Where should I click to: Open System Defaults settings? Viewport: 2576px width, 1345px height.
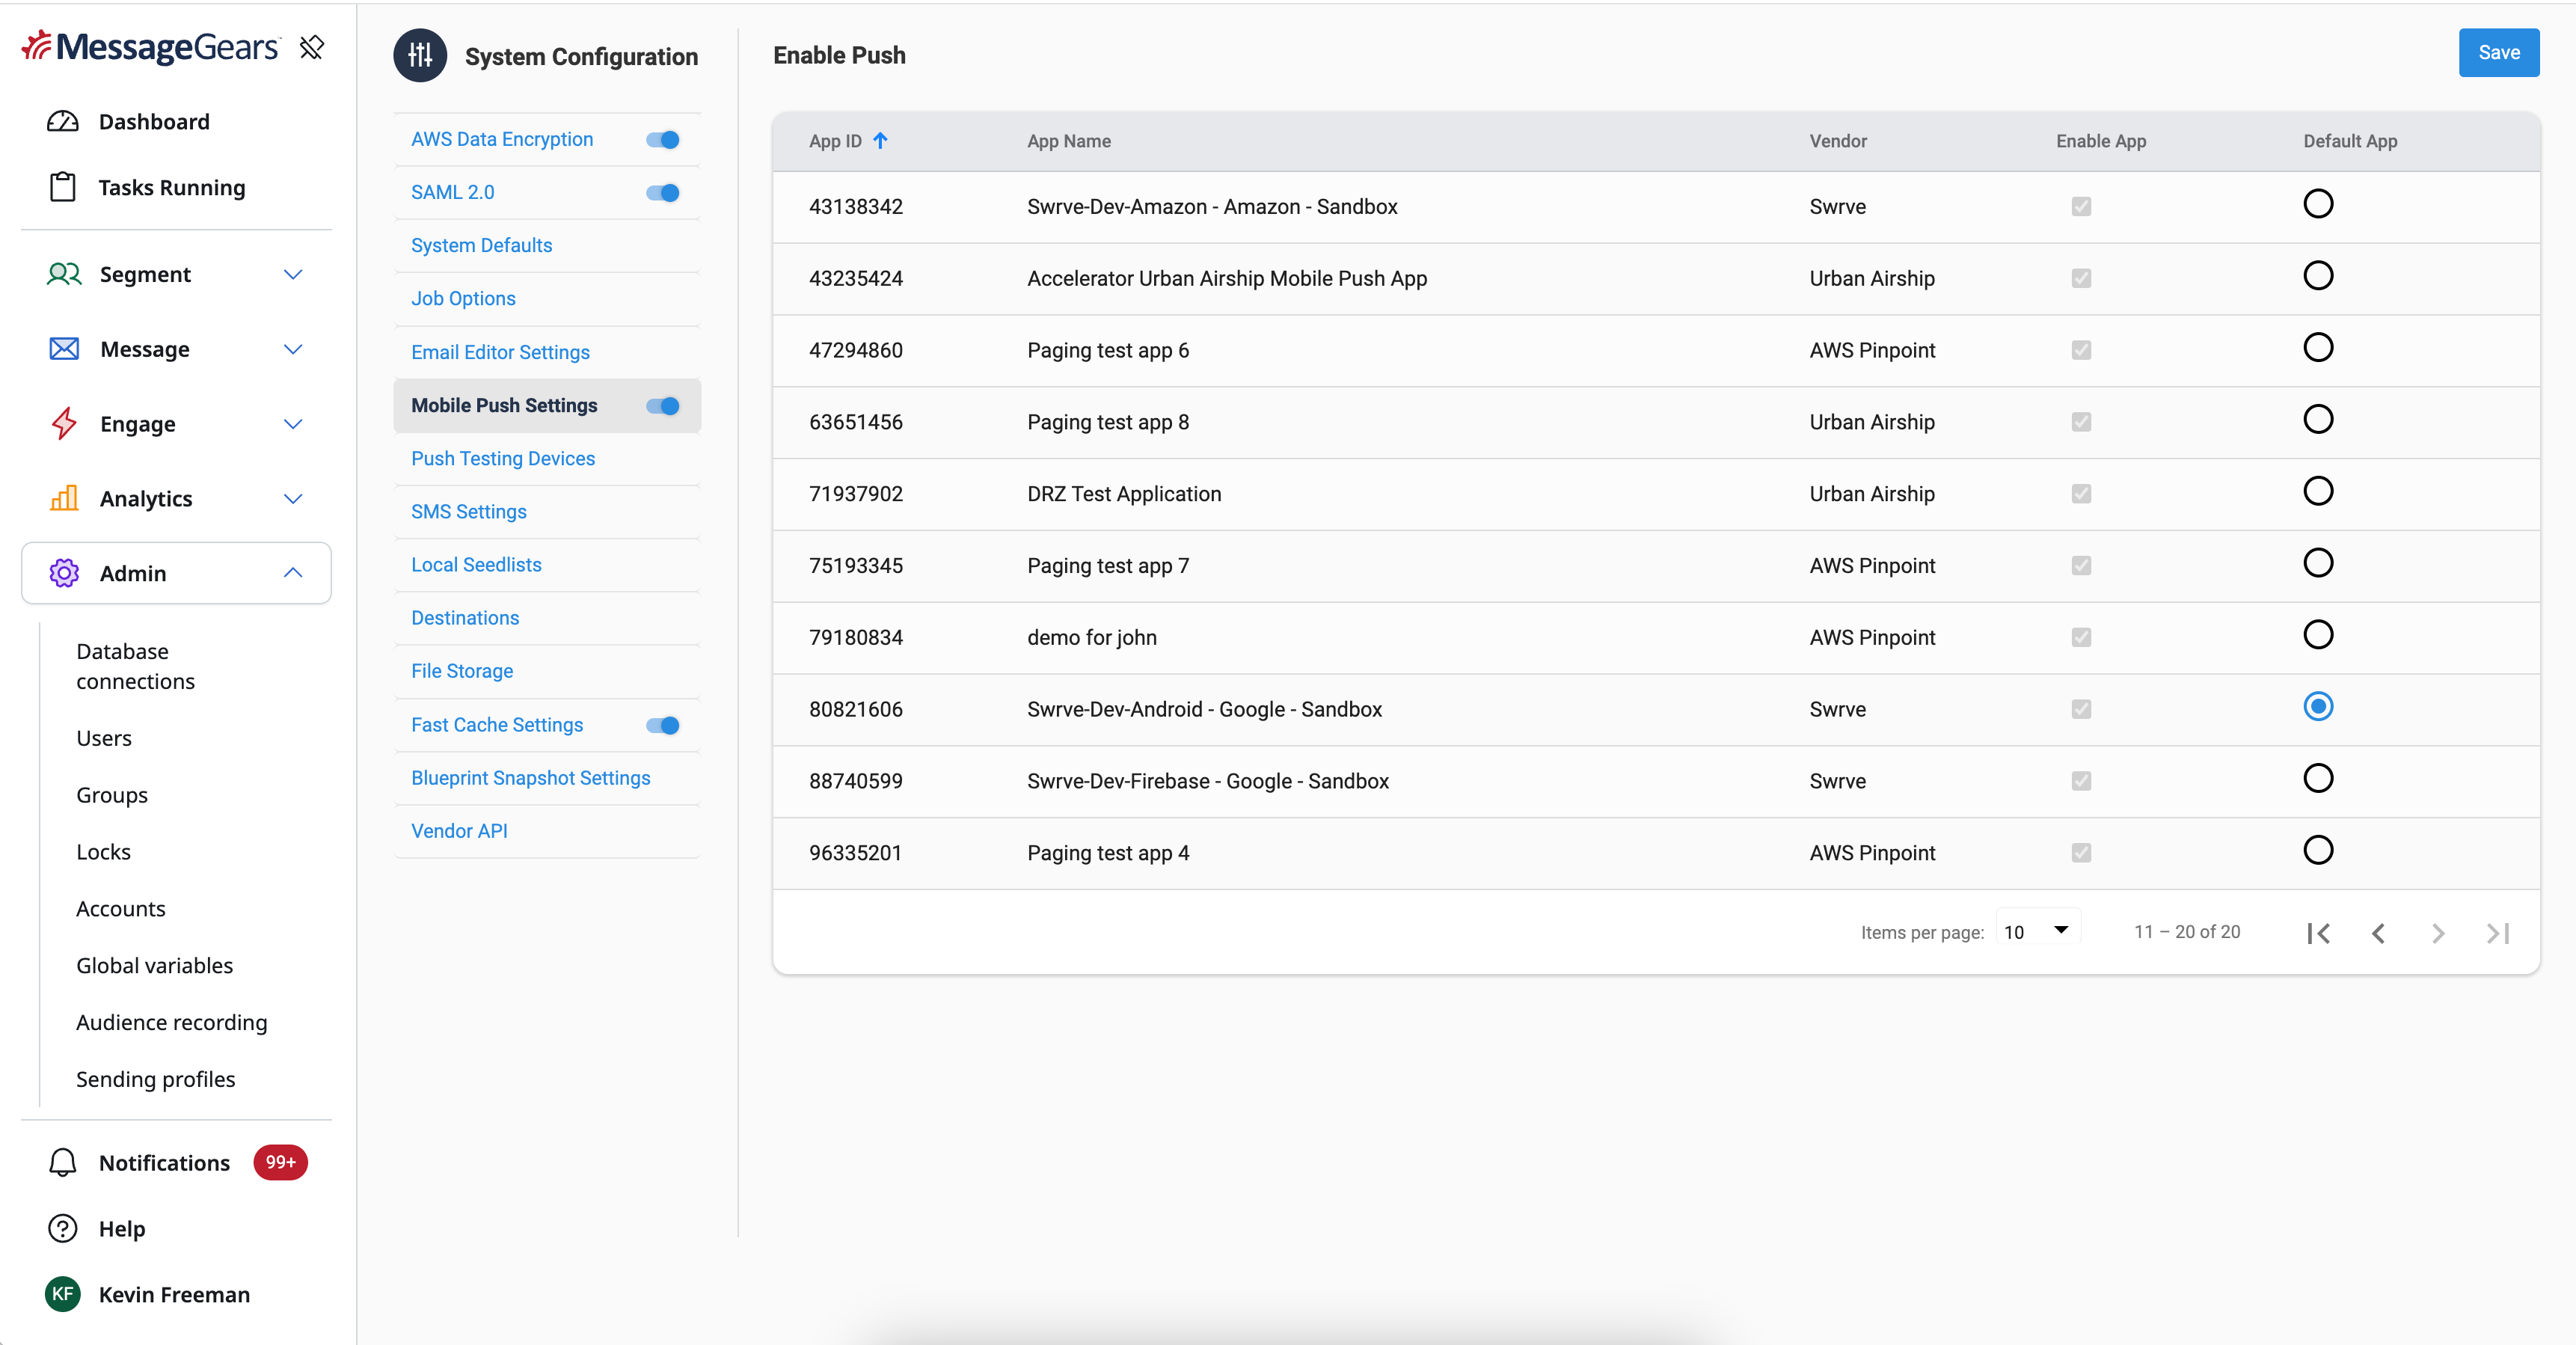pos(482,246)
